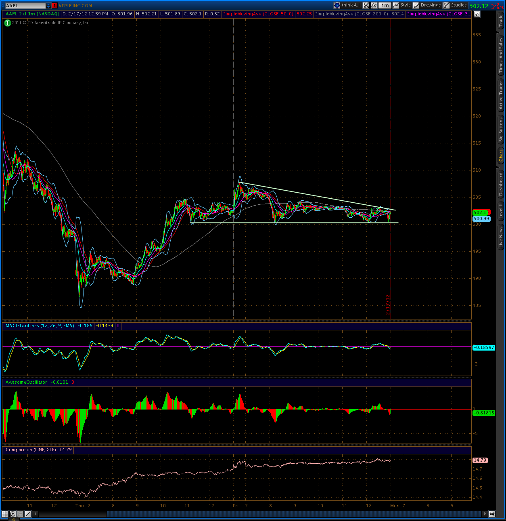Click the bottom-right chart expand icon
Image resolution: width=506 pixels, height=521 pixels.
[x=492, y=514]
